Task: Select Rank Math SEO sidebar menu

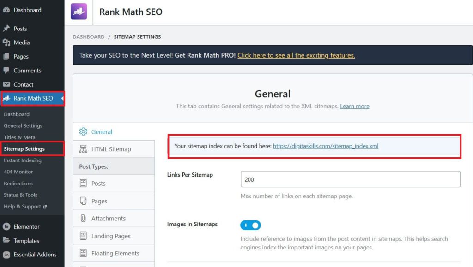Action: (x=33, y=98)
